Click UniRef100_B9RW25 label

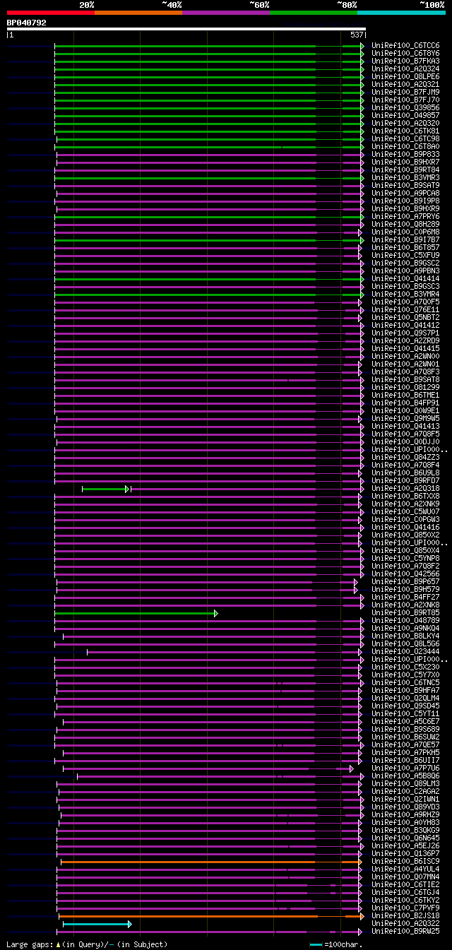tap(405, 932)
